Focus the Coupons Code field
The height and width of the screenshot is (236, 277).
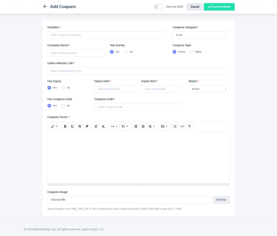point(138,107)
